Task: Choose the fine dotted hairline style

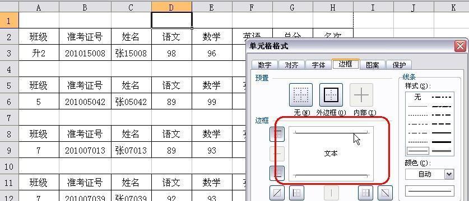Action: click(x=418, y=106)
